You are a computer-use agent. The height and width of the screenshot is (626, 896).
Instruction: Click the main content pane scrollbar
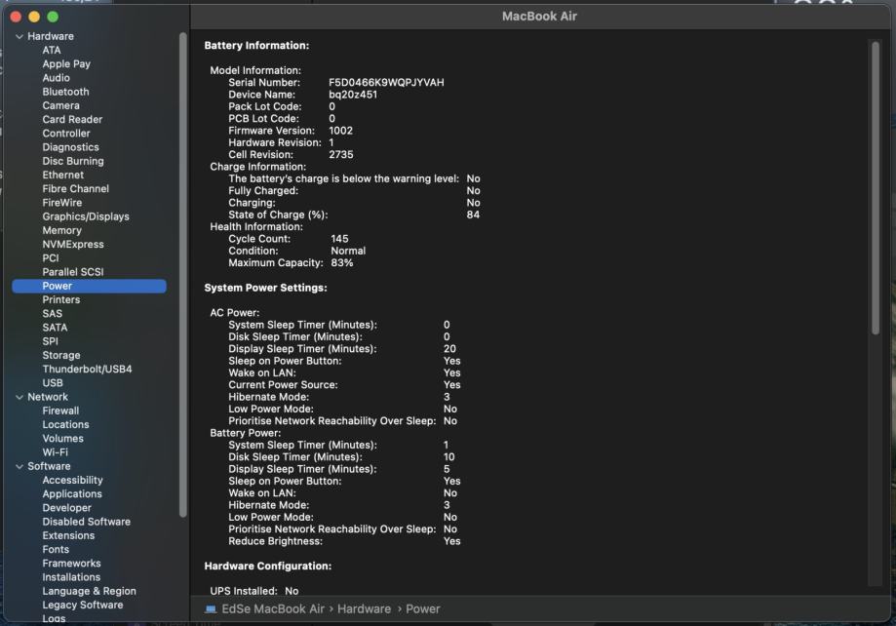pyautogui.click(x=874, y=185)
